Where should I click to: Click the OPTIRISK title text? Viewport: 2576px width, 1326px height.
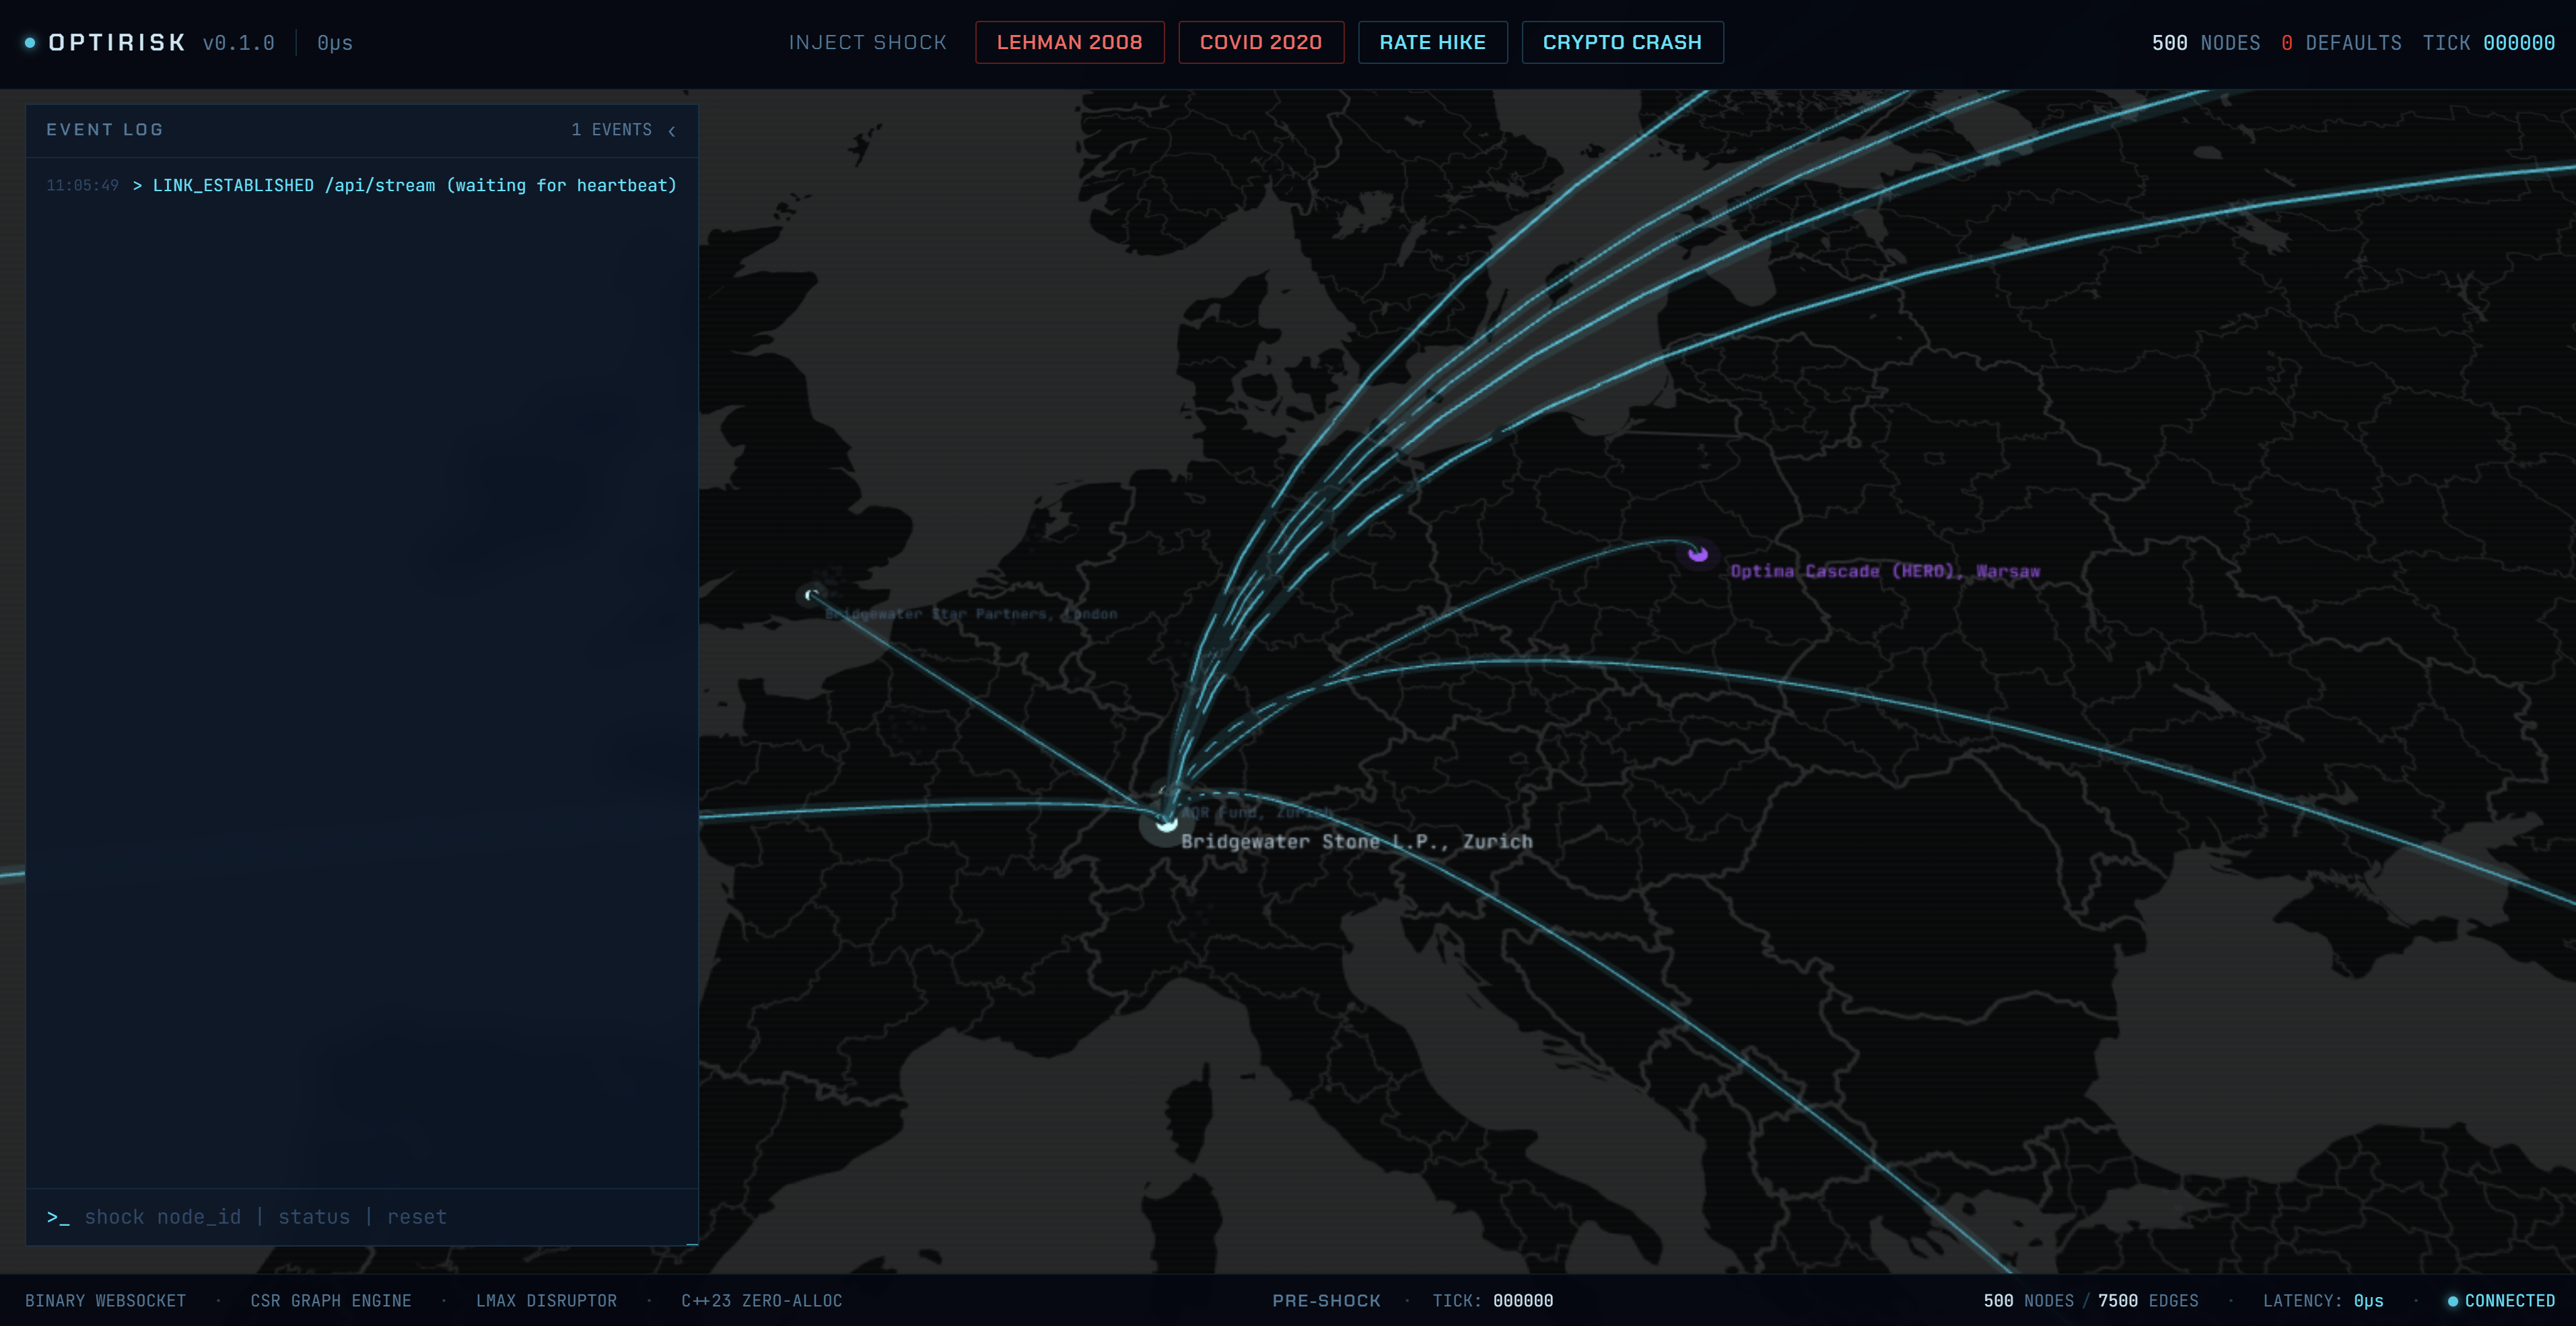click(x=117, y=43)
